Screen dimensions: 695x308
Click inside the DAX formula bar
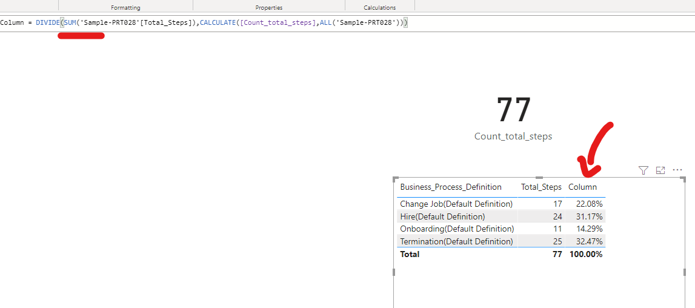tap(348, 22)
